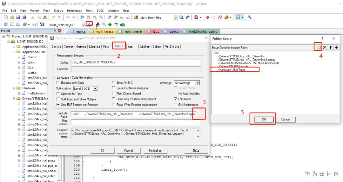Click the Open file folder icon
343x182 pixels.
point(12,17)
